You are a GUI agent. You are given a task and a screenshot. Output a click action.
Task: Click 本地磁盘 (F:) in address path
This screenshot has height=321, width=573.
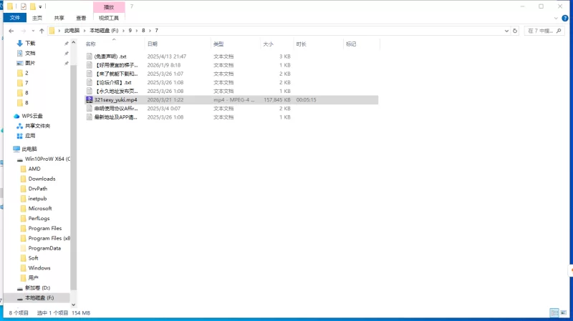pos(104,31)
